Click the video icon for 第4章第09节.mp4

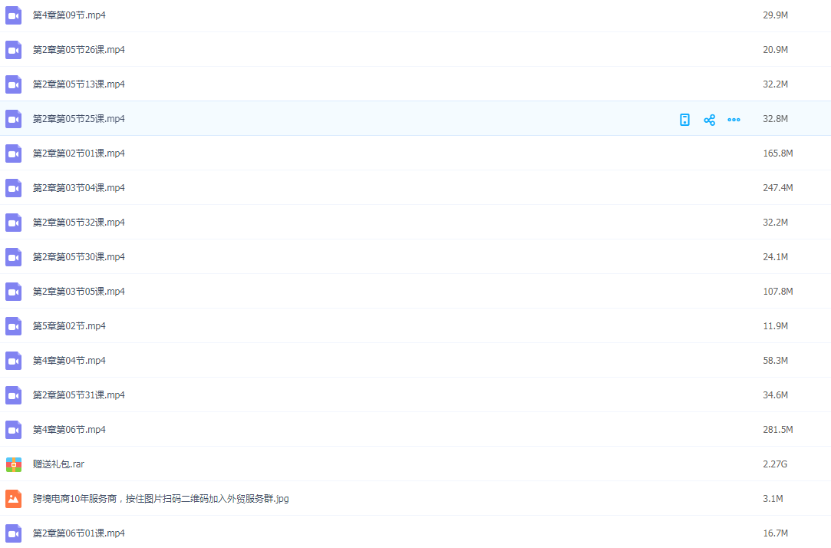pos(14,15)
